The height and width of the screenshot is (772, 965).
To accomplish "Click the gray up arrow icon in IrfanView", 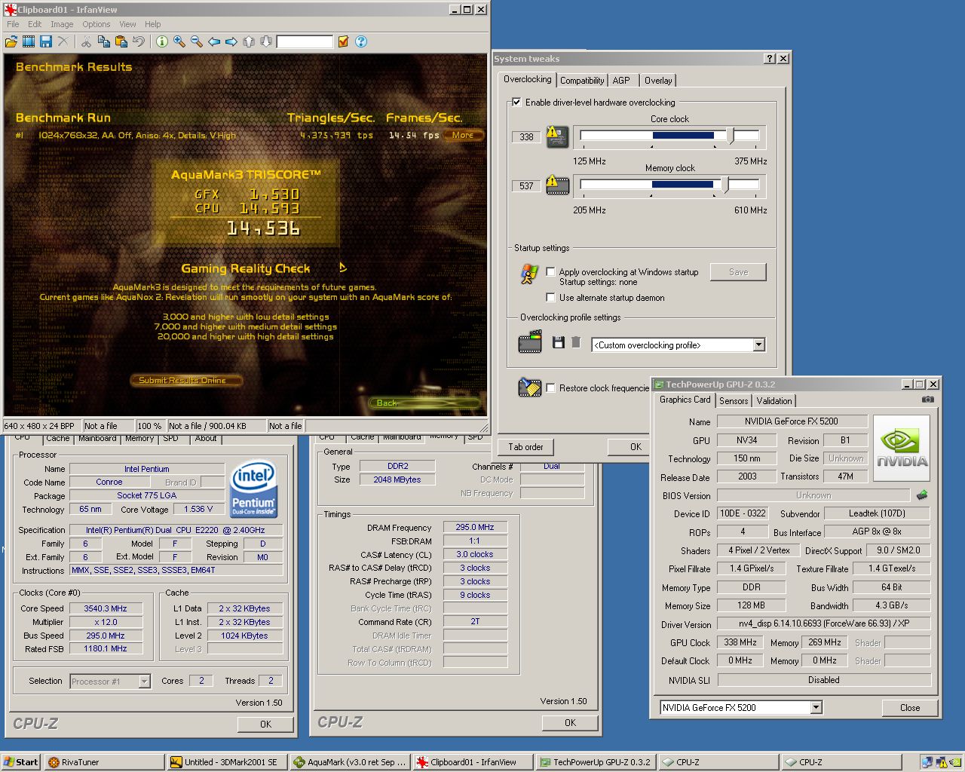I will point(249,41).
